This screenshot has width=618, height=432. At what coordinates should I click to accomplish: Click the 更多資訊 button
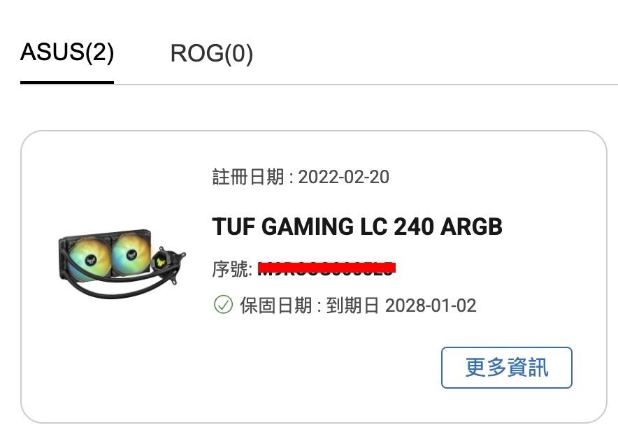(x=506, y=368)
